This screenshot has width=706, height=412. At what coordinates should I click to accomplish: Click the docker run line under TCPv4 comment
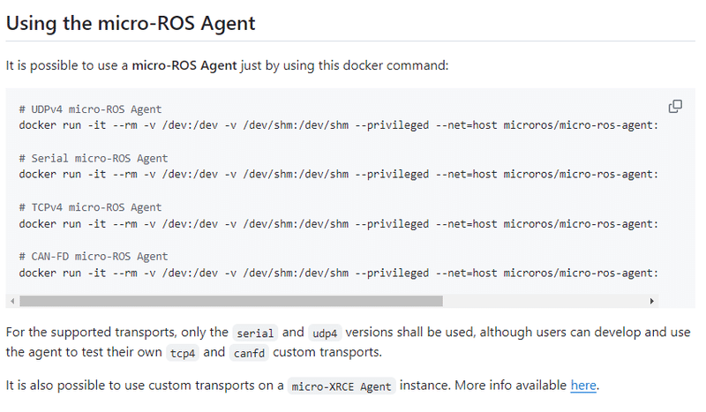(339, 224)
